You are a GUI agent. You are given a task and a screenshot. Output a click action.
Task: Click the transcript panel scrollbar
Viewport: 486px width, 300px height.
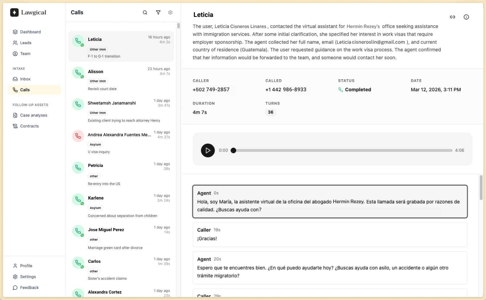point(481,188)
